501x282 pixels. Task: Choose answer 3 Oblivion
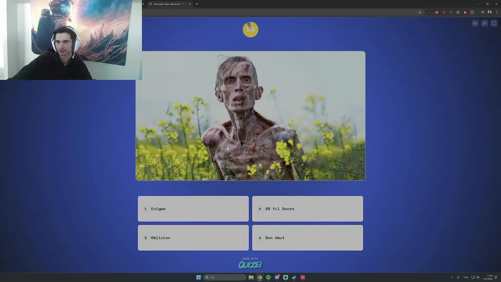pyautogui.click(x=193, y=238)
